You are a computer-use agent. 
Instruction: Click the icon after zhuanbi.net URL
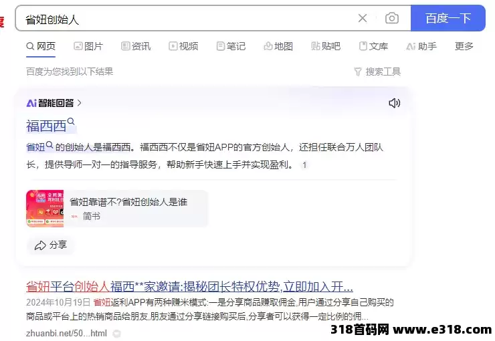coord(116,334)
